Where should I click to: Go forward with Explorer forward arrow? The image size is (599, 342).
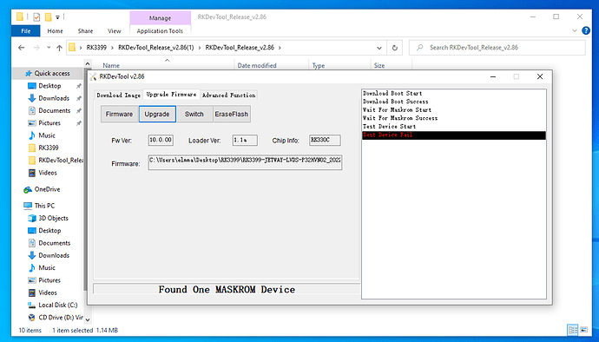click(36, 48)
